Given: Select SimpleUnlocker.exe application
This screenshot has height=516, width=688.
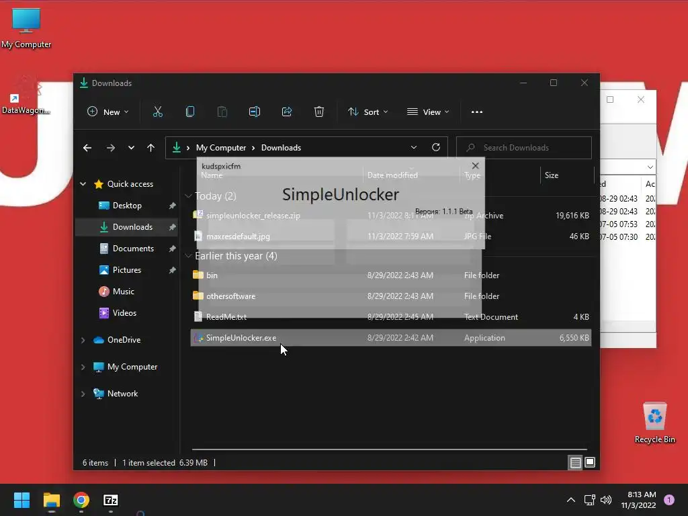Looking at the screenshot, I should tap(390, 338).
